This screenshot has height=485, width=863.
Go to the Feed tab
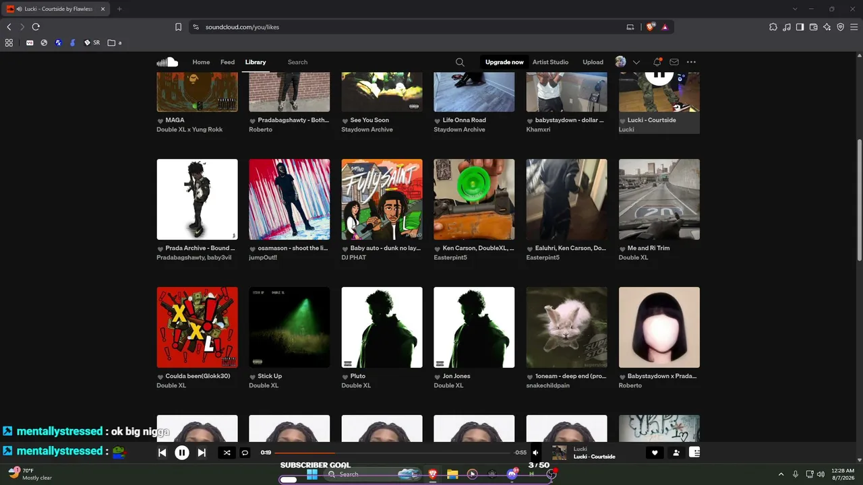point(228,62)
